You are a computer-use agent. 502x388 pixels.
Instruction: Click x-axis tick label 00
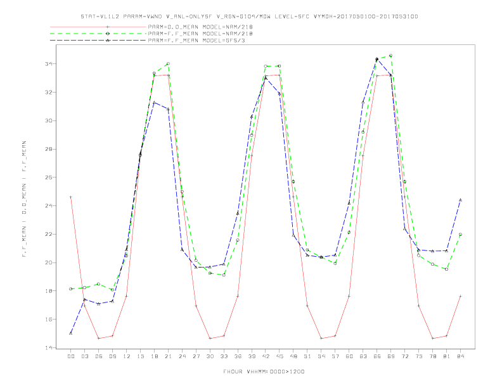coord(71,356)
